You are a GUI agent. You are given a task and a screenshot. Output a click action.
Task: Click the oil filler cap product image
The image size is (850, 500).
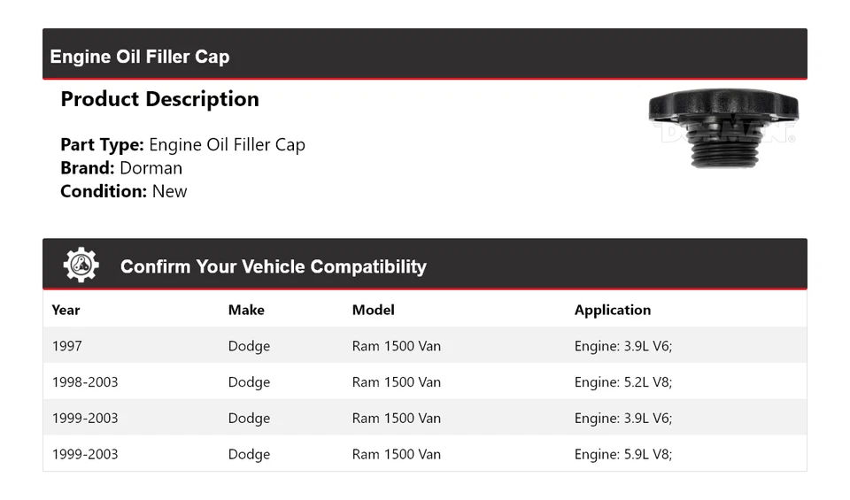pyautogui.click(x=723, y=127)
